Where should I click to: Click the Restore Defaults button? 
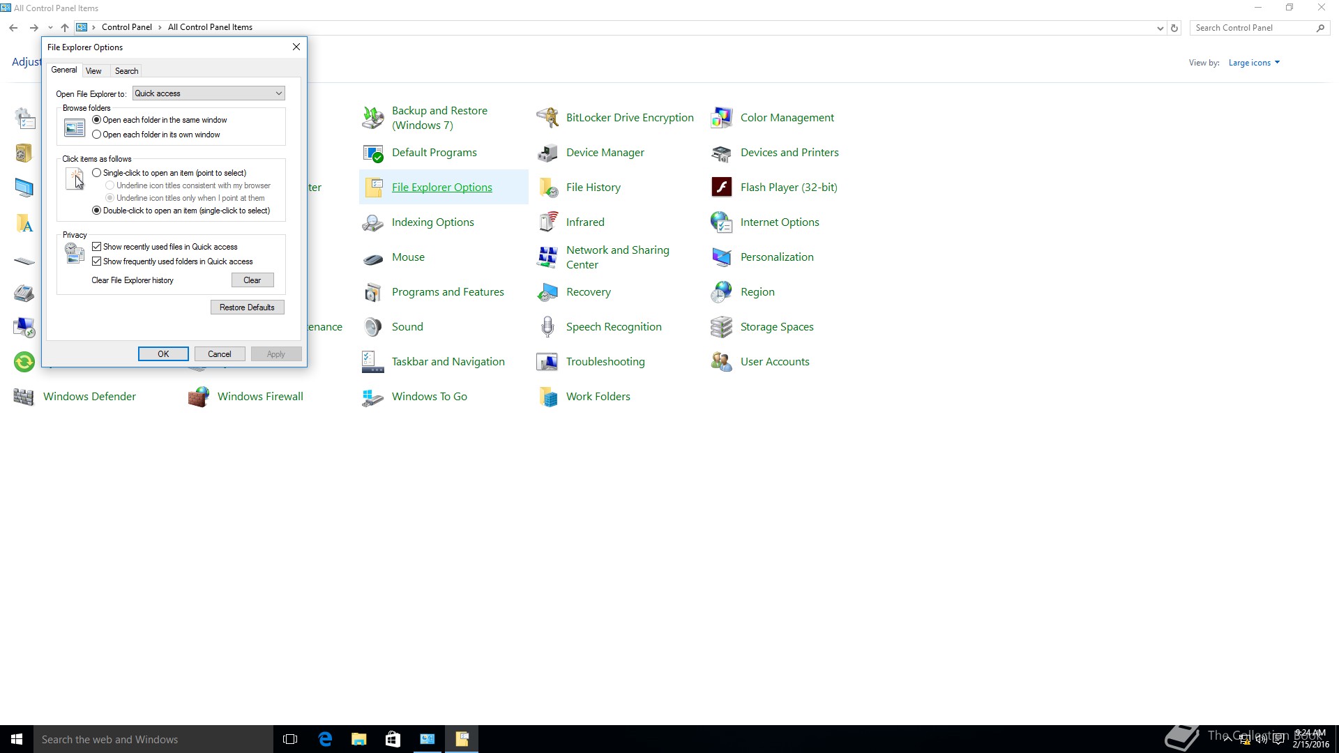pos(247,307)
